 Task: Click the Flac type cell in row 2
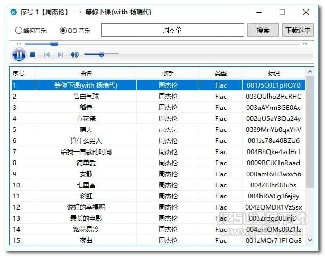[221, 97]
